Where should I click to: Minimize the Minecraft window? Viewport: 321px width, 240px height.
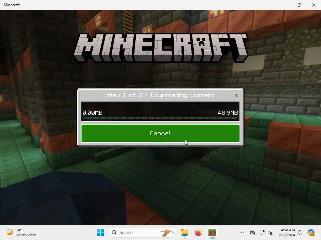coord(285,5)
